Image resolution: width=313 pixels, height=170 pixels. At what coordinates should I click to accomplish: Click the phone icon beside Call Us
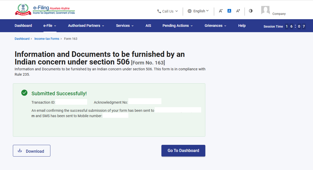[159, 11]
